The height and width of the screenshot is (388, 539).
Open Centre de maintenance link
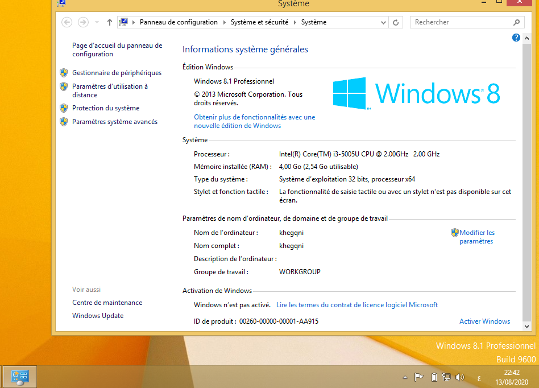pos(107,303)
